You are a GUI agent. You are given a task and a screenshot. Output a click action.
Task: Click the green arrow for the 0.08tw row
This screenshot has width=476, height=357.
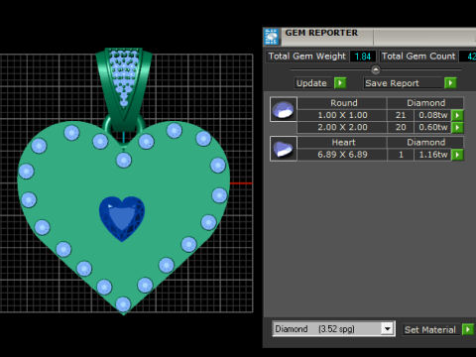pyautogui.click(x=457, y=115)
